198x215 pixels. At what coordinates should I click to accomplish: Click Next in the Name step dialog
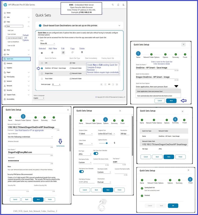coord(171,101)
